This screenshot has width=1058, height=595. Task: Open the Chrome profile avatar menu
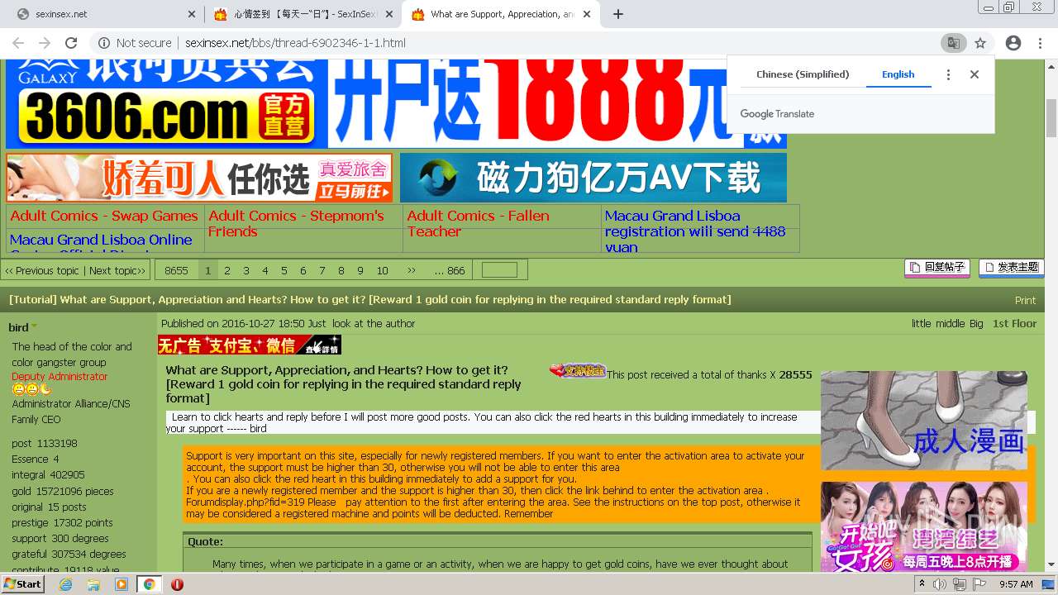pyautogui.click(x=1013, y=43)
